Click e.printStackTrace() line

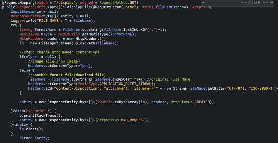click(x=41, y=115)
